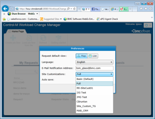The image size is (155, 119).
Task: Close the current browser tab
Action: click(89, 9)
